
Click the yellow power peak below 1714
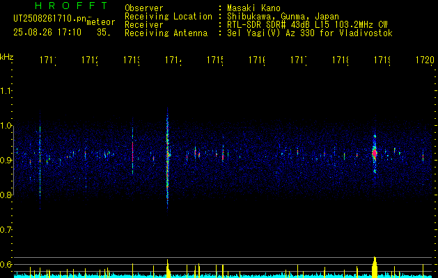coord(168,268)
